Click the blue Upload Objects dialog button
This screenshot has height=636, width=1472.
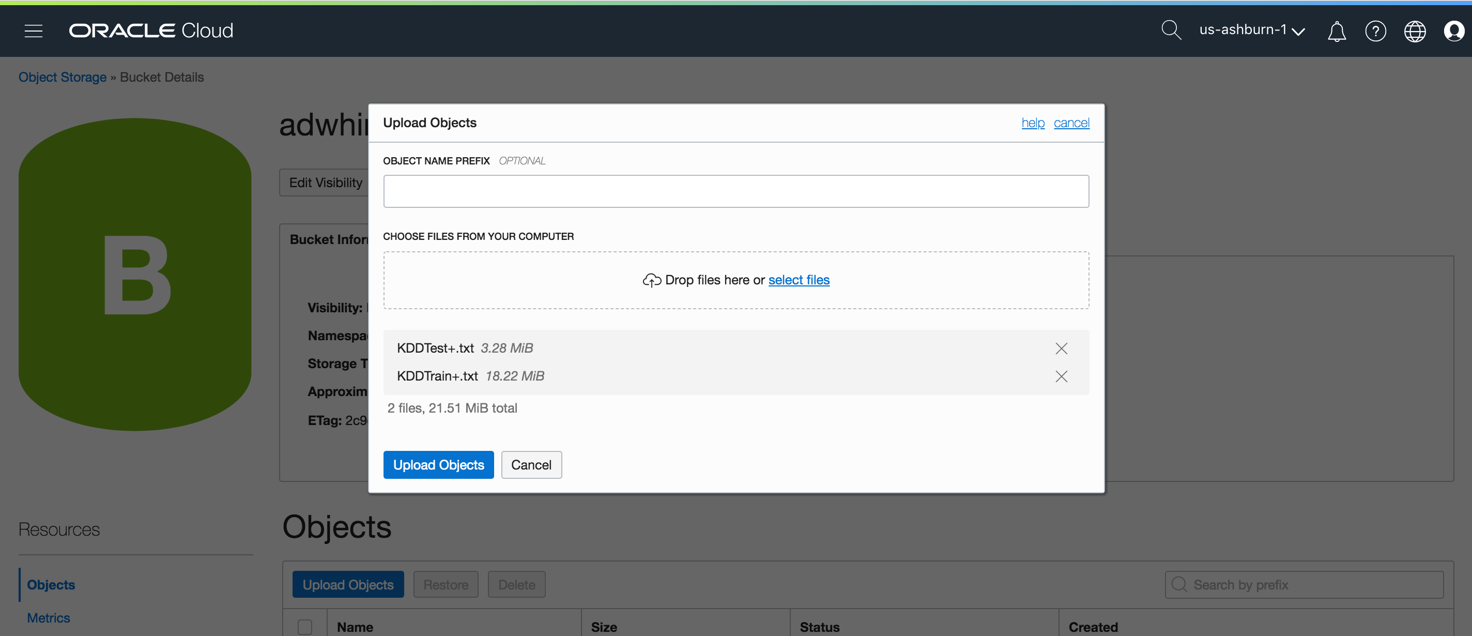pos(438,464)
